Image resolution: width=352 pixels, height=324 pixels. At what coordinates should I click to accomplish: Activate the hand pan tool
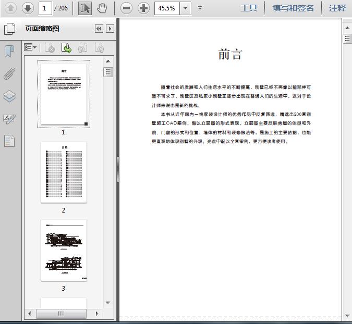pos(102,8)
